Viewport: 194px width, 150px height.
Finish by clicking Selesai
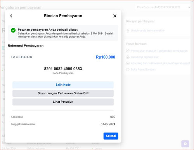[111, 136]
